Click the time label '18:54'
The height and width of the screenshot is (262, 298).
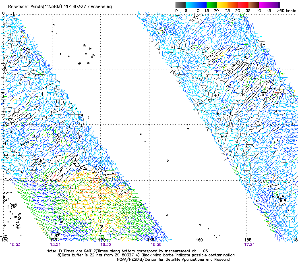click(55, 244)
